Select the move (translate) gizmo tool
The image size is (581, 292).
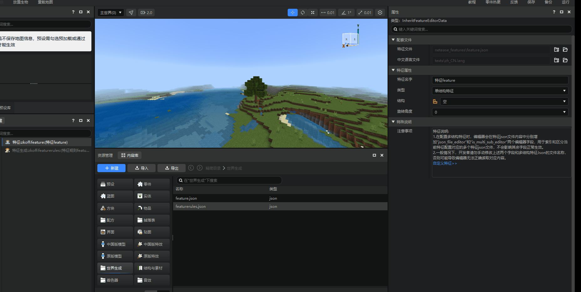pyautogui.click(x=292, y=13)
